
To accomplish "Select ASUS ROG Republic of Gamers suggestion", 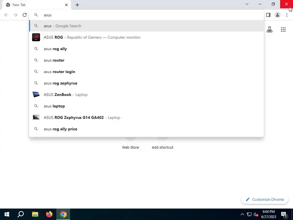I will pos(146,37).
